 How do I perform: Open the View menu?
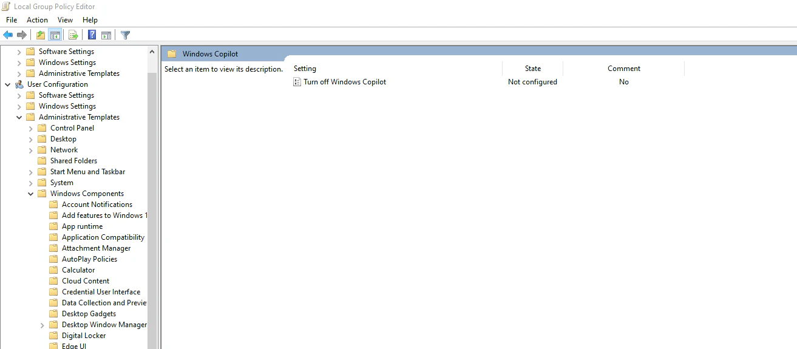[x=65, y=20]
